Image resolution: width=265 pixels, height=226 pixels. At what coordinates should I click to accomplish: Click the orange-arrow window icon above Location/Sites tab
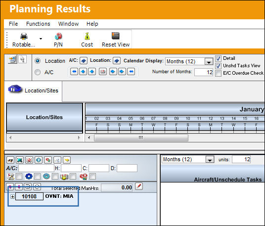pyautogui.click(x=12, y=59)
